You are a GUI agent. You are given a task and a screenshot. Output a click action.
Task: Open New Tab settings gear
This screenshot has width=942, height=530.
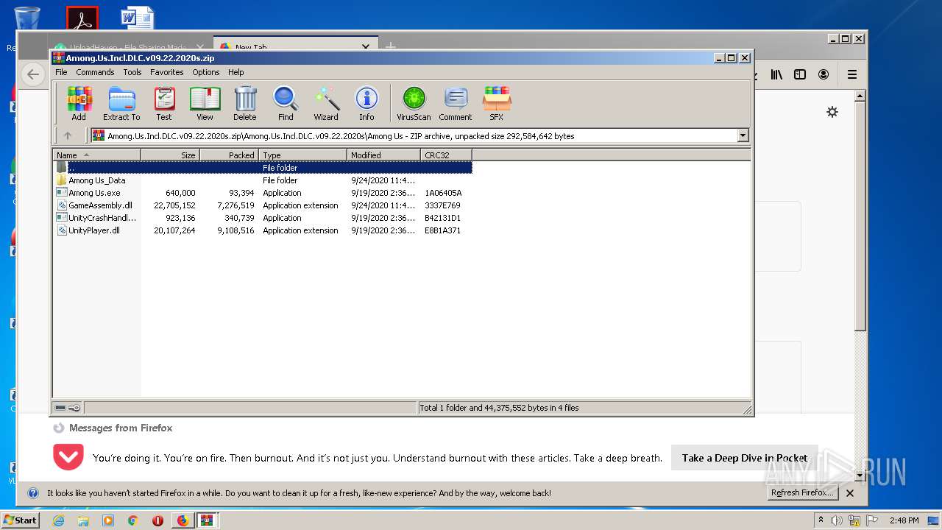[x=832, y=112]
